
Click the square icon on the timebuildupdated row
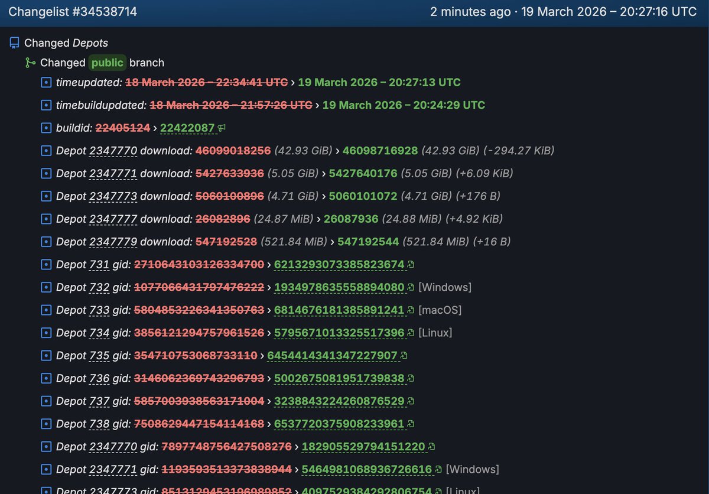(x=46, y=105)
